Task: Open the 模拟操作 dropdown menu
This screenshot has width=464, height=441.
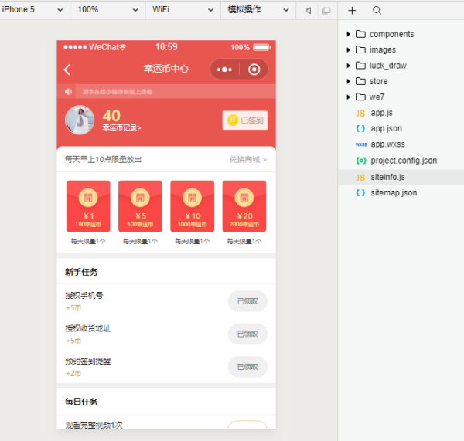Action: click(x=258, y=10)
